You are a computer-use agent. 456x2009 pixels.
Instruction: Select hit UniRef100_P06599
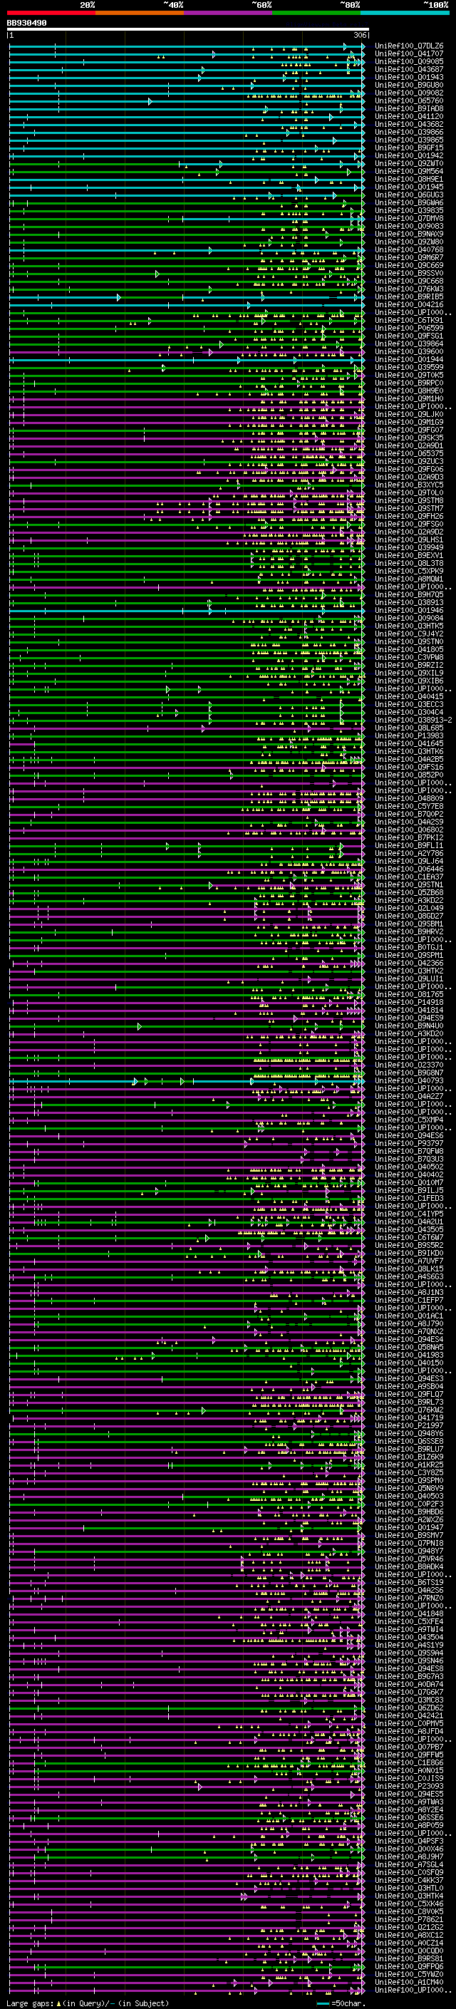click(x=409, y=329)
